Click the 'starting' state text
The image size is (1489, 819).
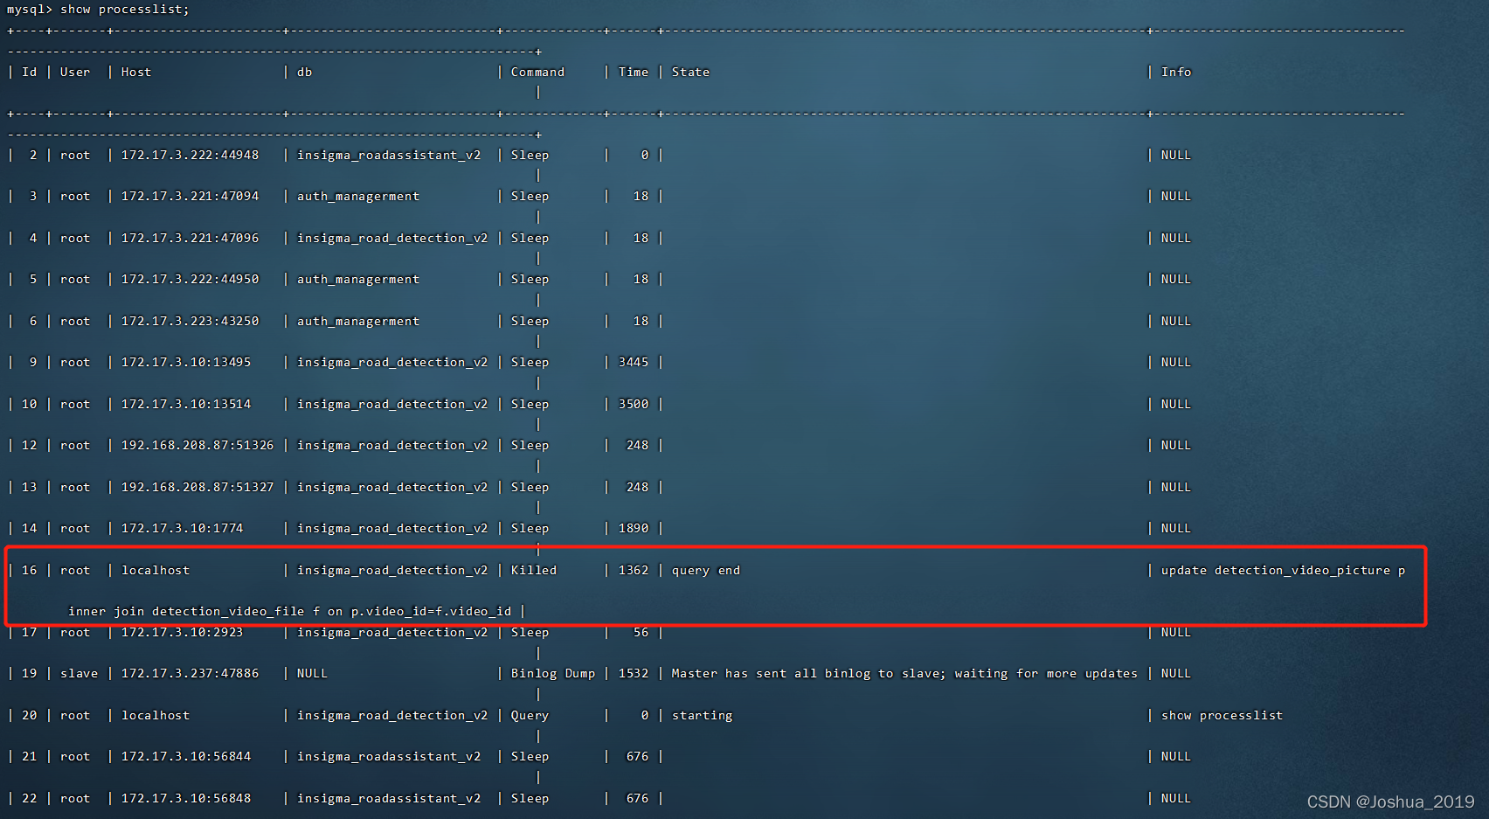pos(702,716)
